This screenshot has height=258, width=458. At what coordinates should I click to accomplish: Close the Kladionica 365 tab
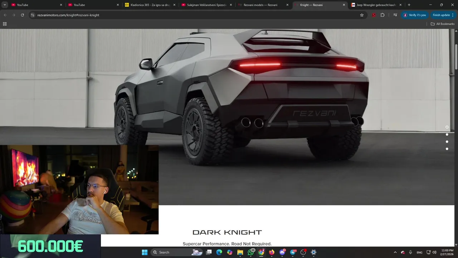click(x=174, y=5)
